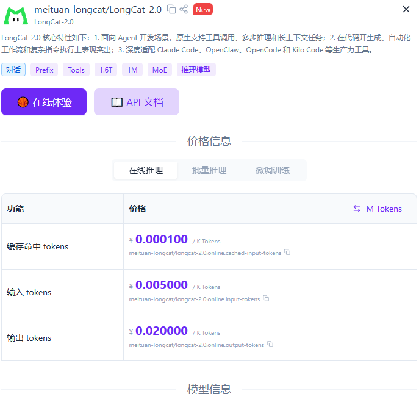The width and height of the screenshot is (419, 394).
Task: Click the MoE tag
Action: [x=160, y=70]
